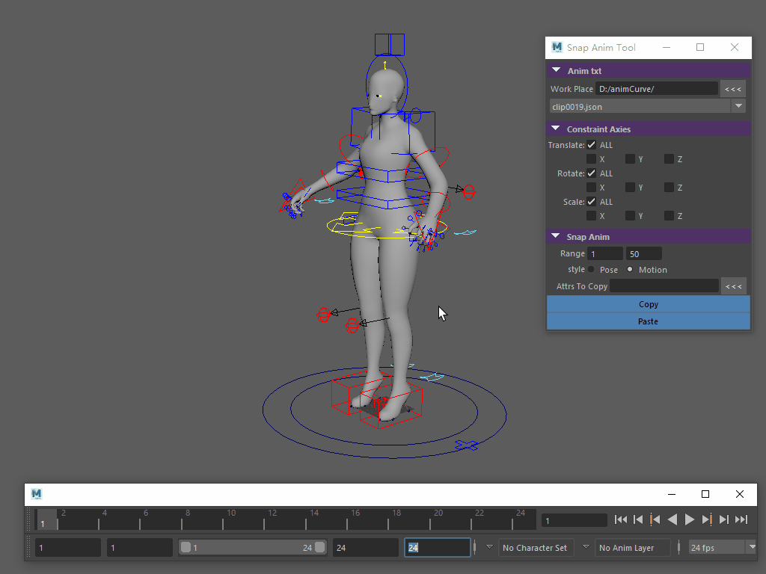Collapse the Snap Anim section
The image size is (766, 574).
click(x=556, y=237)
